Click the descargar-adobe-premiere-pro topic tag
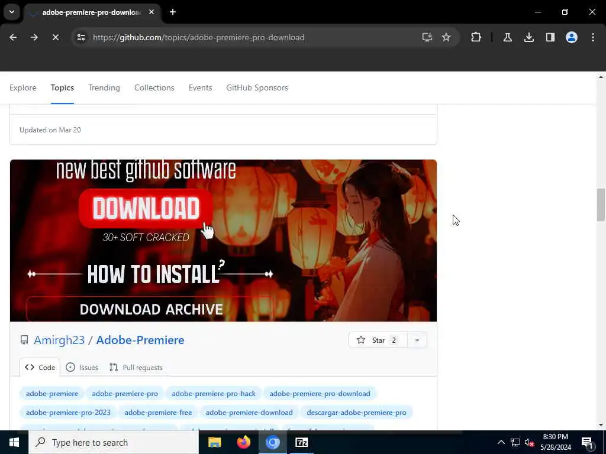The height and width of the screenshot is (454, 606). [356, 412]
